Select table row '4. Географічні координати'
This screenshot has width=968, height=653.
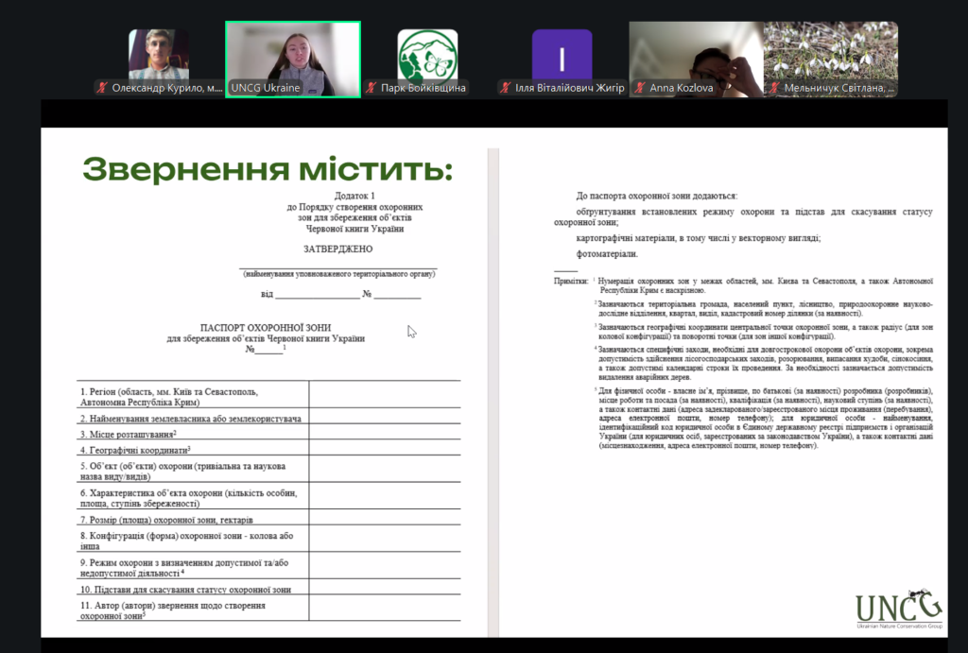[135, 450]
